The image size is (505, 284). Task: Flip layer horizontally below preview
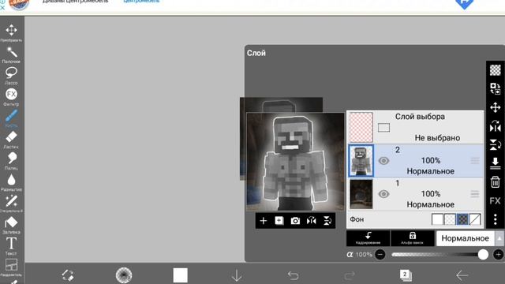tap(312, 221)
